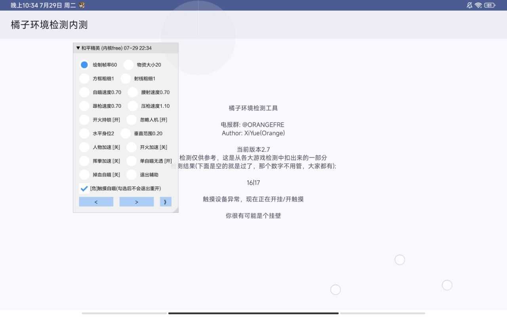Collapse the 和平精英 panel with the triangle
Image resolution: width=507 pixels, height=317 pixels.
[x=78, y=48]
